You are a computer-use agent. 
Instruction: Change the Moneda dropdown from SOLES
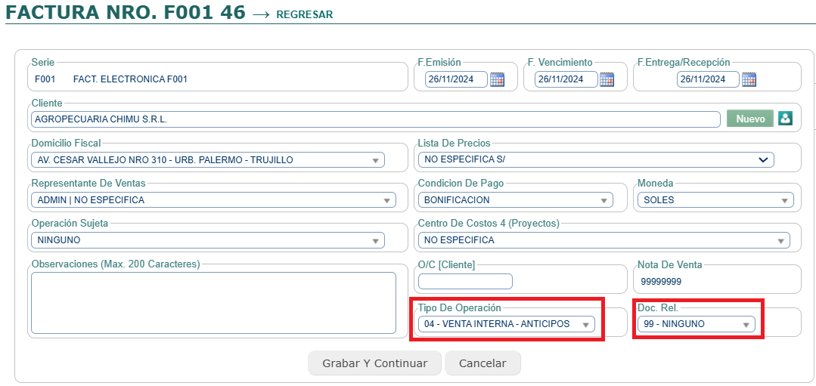715,200
